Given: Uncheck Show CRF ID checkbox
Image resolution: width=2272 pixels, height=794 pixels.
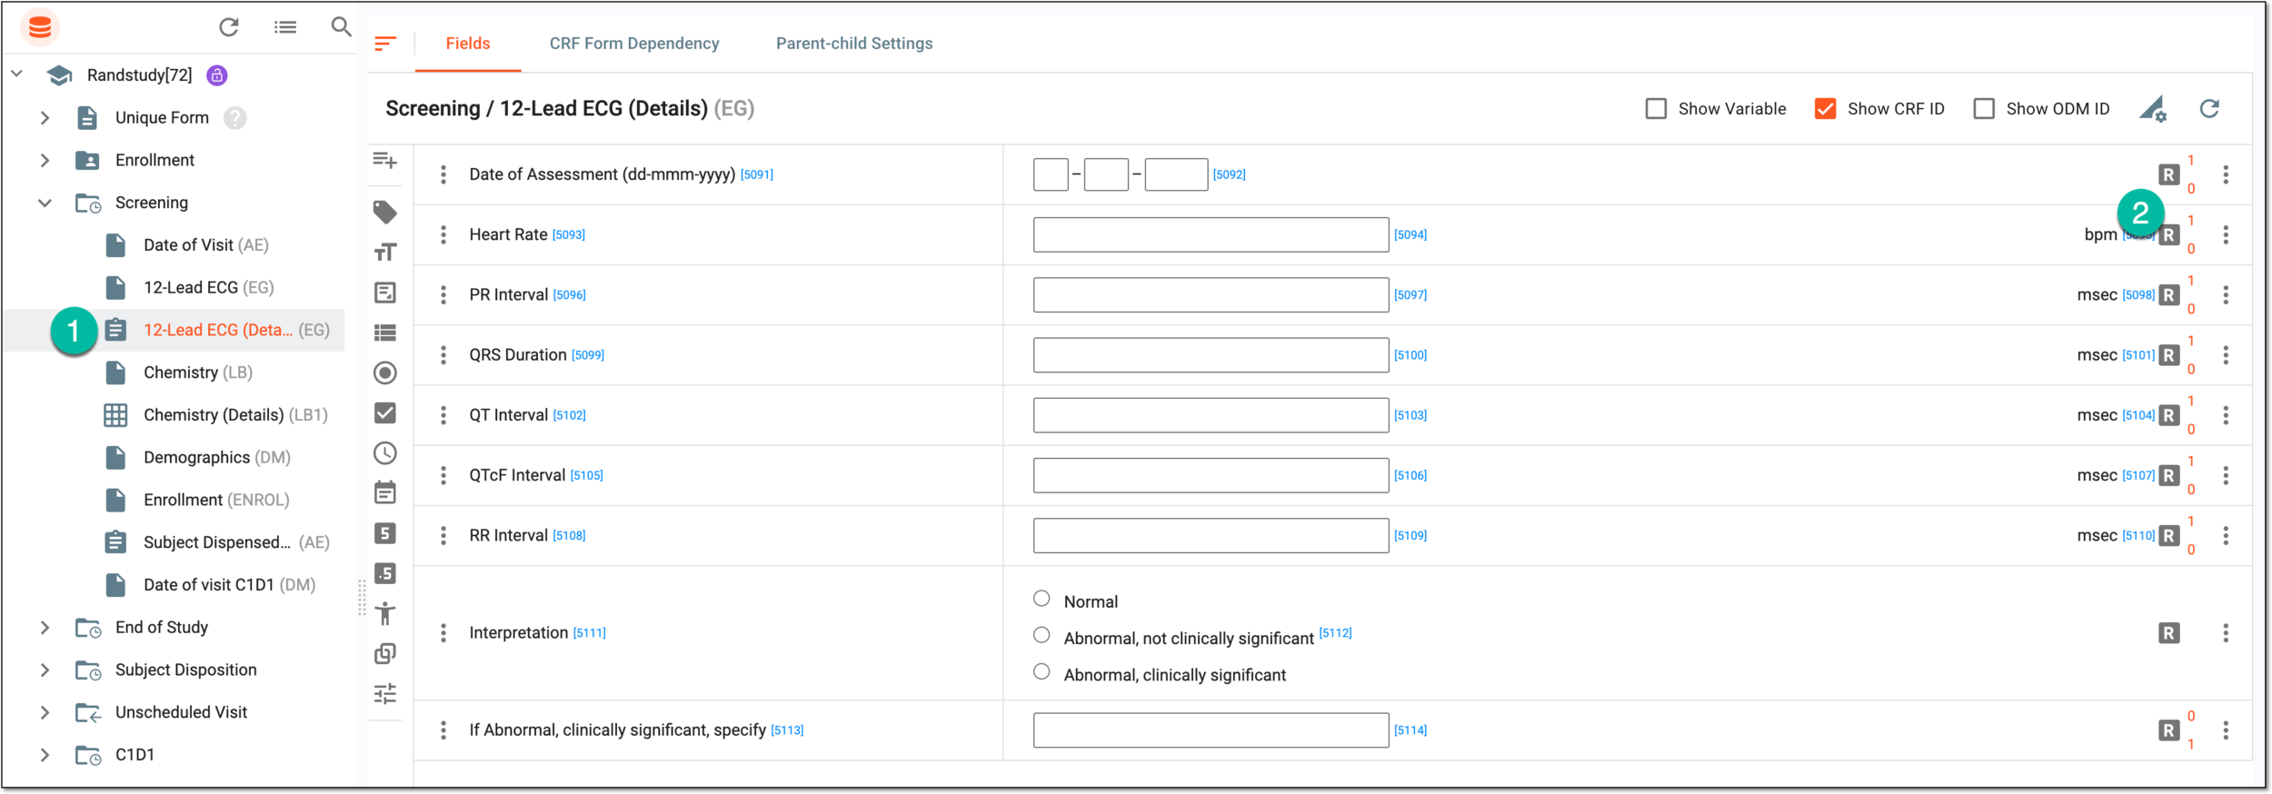Looking at the screenshot, I should pos(1826,109).
